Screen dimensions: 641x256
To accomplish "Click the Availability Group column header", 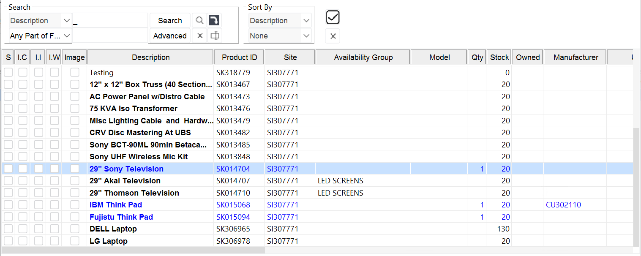I will coord(363,57).
